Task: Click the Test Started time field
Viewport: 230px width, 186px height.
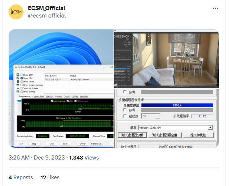Action: [x=77, y=136]
